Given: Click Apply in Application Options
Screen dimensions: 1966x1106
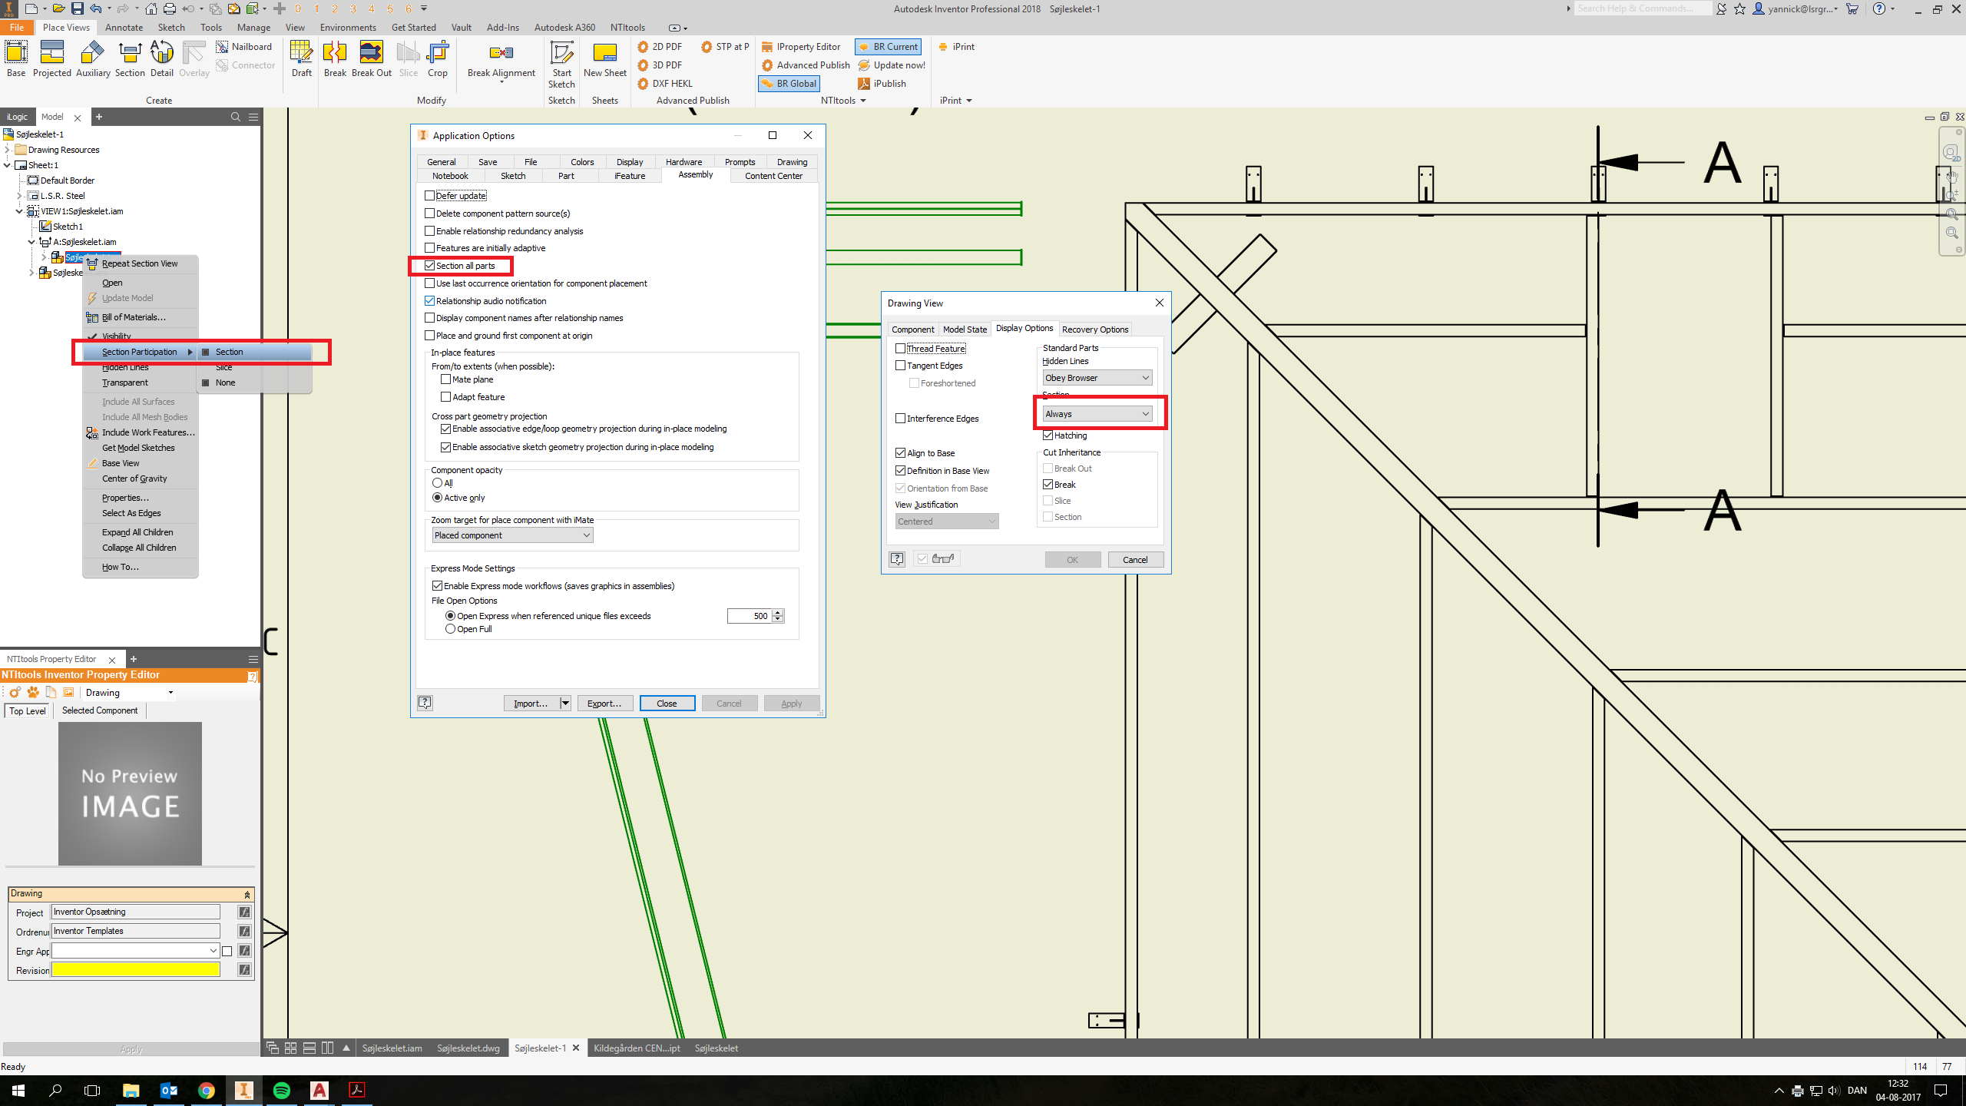Looking at the screenshot, I should (791, 703).
